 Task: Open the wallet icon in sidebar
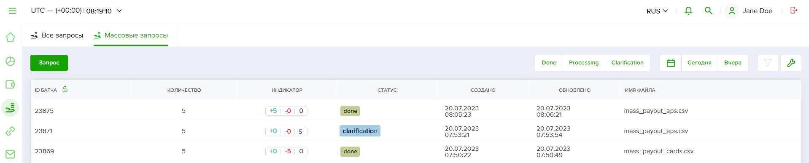pos(11,84)
